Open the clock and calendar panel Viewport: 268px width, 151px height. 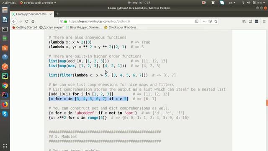coord(139,3)
